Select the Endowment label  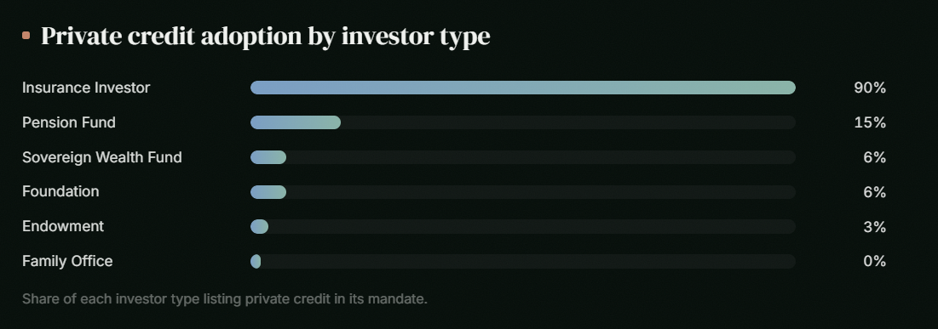[63, 226]
